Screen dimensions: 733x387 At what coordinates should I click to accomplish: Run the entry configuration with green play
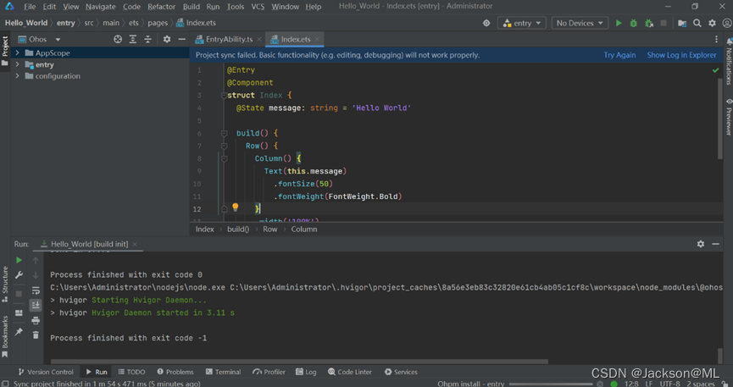tap(619, 23)
